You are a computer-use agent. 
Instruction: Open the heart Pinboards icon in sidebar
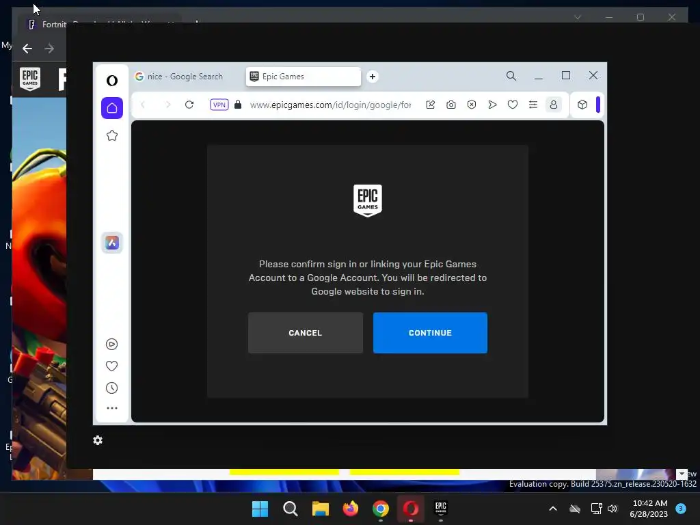point(111,366)
